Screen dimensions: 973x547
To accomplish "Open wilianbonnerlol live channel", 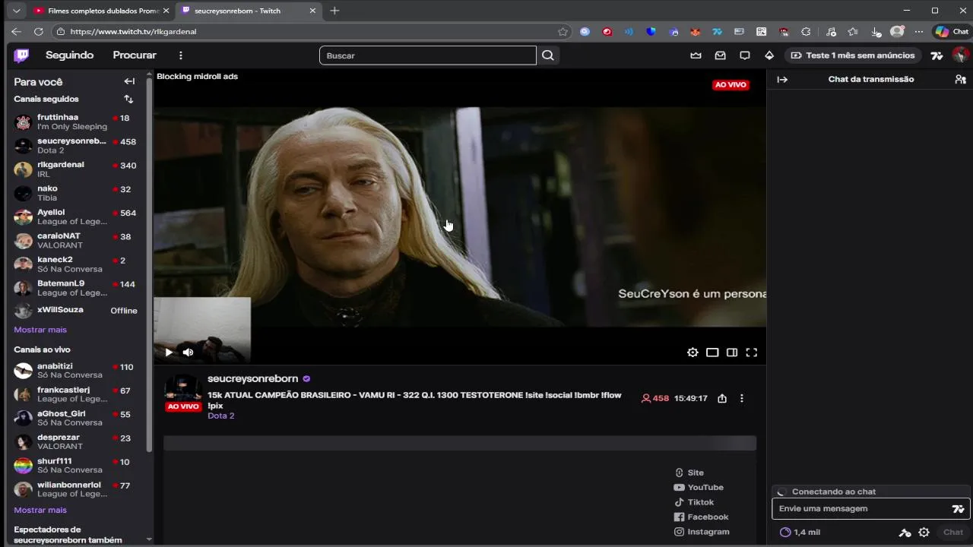I will (x=76, y=489).
